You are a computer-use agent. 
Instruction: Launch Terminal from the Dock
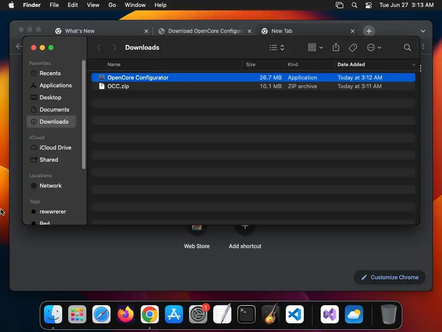point(246,314)
